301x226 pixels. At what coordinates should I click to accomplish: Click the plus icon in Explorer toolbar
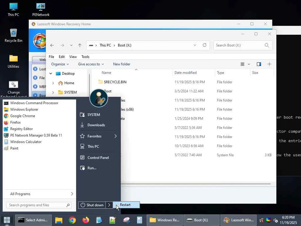coord(269,64)
